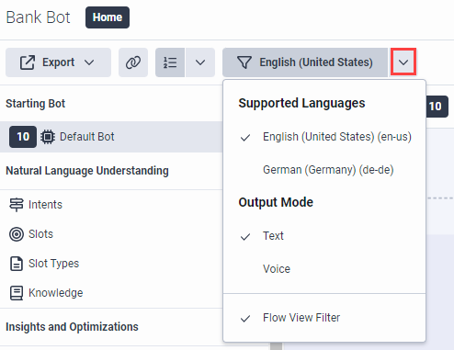This screenshot has width=454, height=350.
Task: Click the Knowledge book icon
Action: (17, 293)
